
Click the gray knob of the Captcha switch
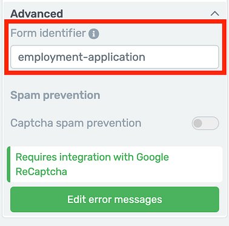(197, 123)
